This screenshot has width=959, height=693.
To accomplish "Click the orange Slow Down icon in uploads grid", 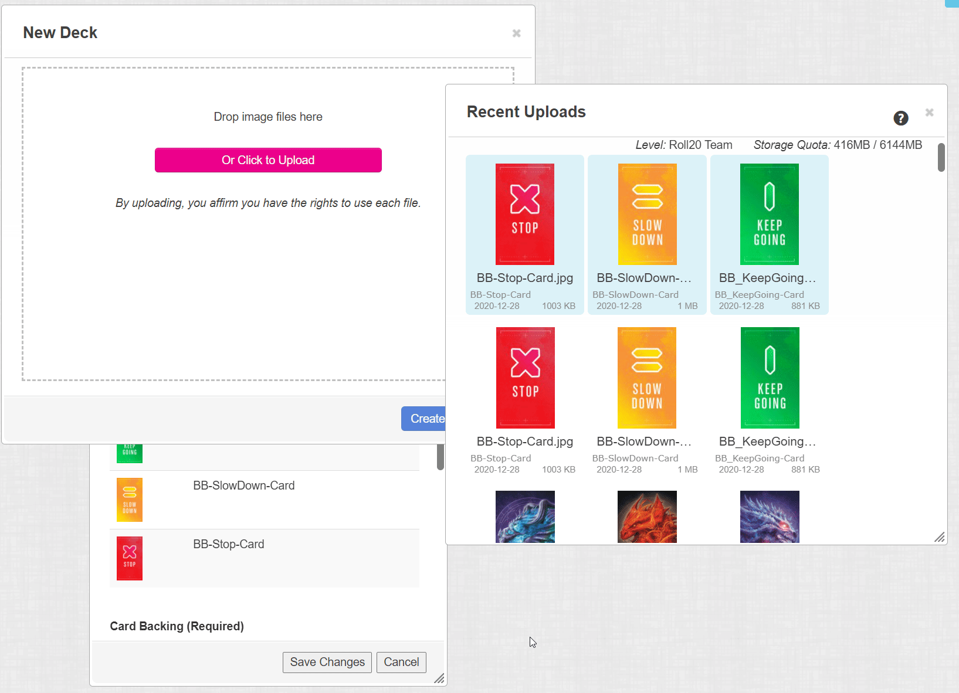I will coord(647,214).
